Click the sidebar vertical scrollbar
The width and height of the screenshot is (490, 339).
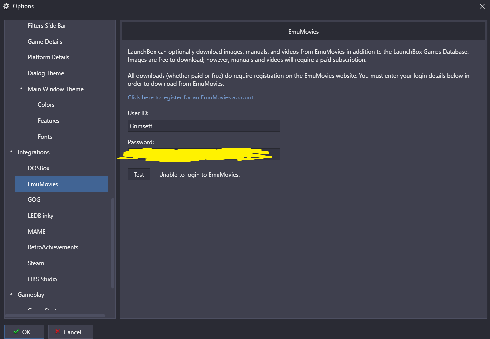(x=113, y=243)
